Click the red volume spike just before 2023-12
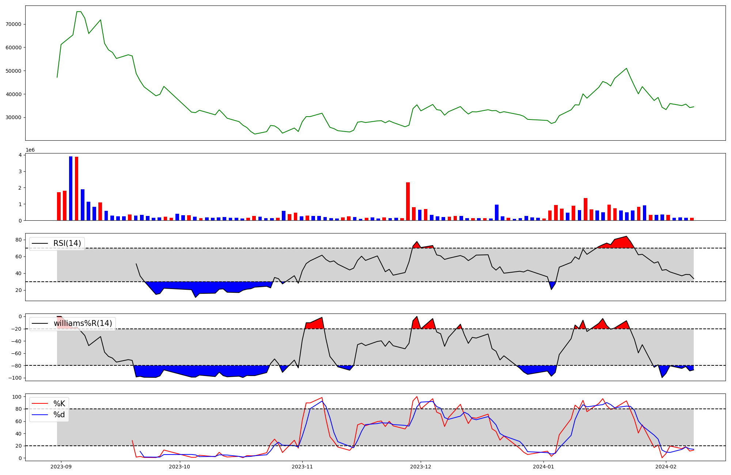Screen dimensions: 731x475 (x=408, y=201)
